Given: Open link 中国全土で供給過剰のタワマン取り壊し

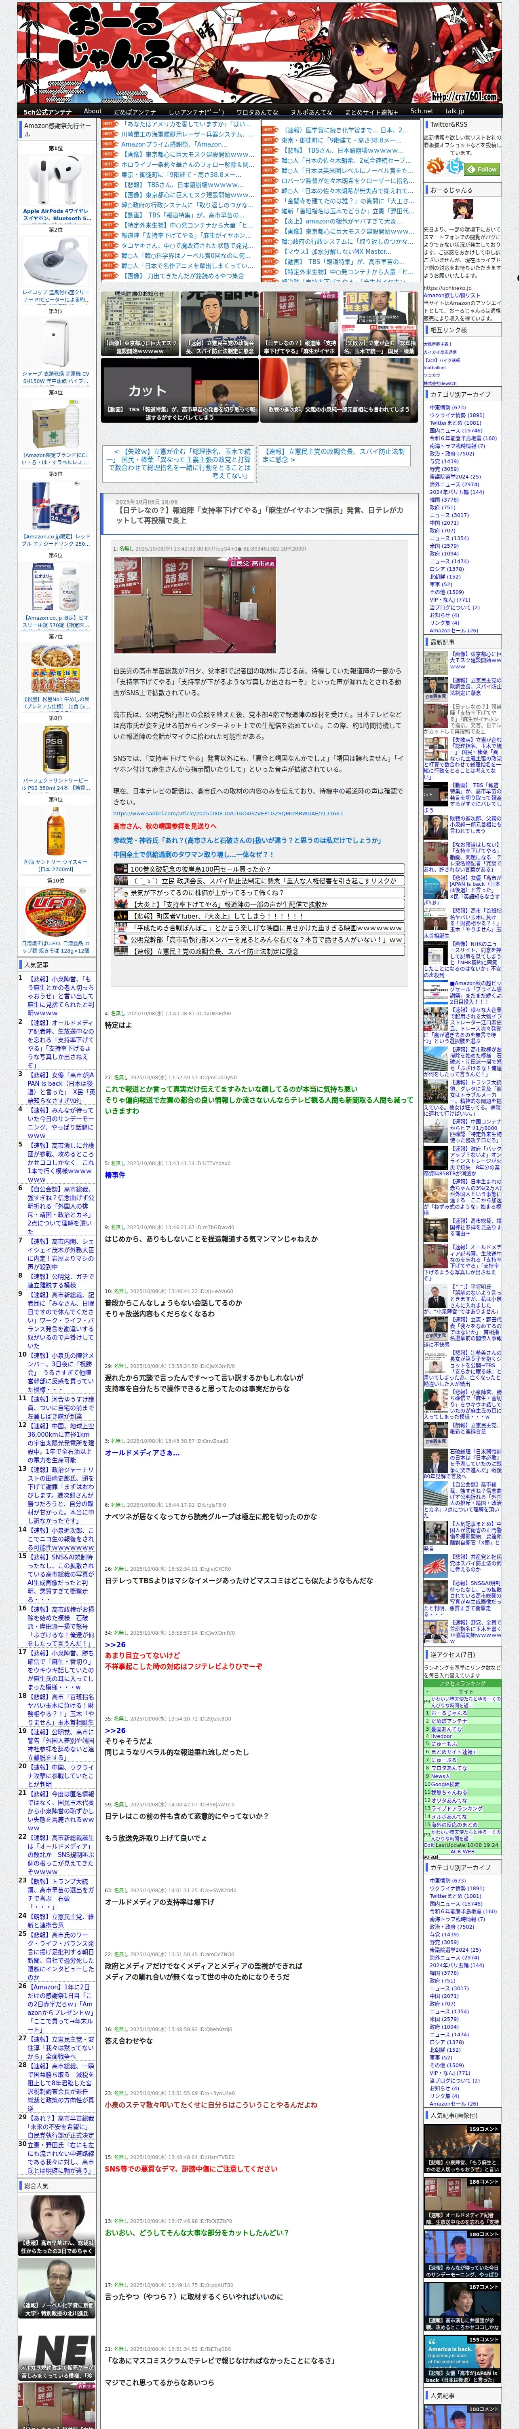Looking at the screenshot, I should (x=193, y=854).
